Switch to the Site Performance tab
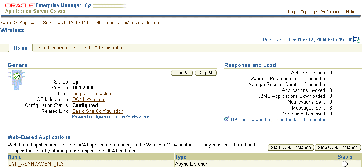Viewport: 363px width, 167px height. click(x=57, y=48)
